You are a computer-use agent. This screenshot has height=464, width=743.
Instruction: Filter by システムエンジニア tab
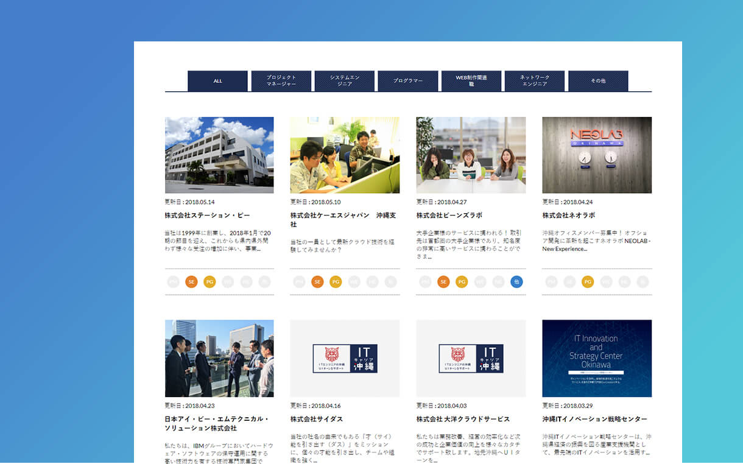coord(345,81)
